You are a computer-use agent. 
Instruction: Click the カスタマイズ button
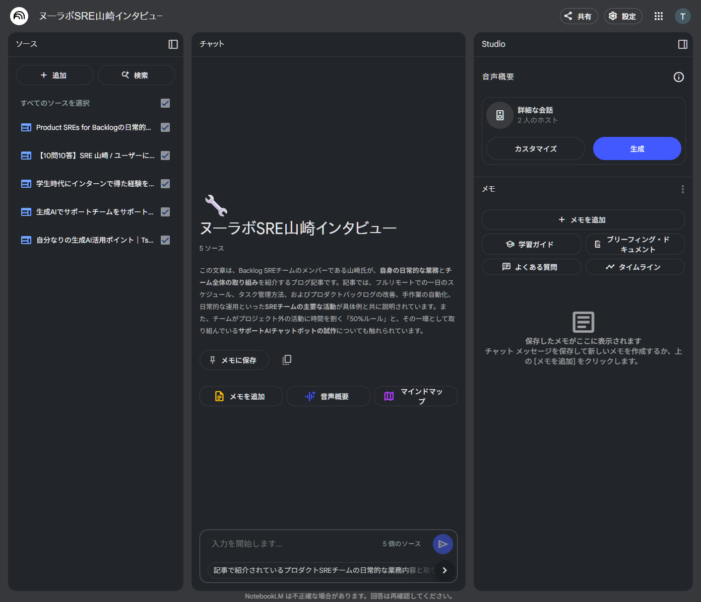tap(535, 148)
